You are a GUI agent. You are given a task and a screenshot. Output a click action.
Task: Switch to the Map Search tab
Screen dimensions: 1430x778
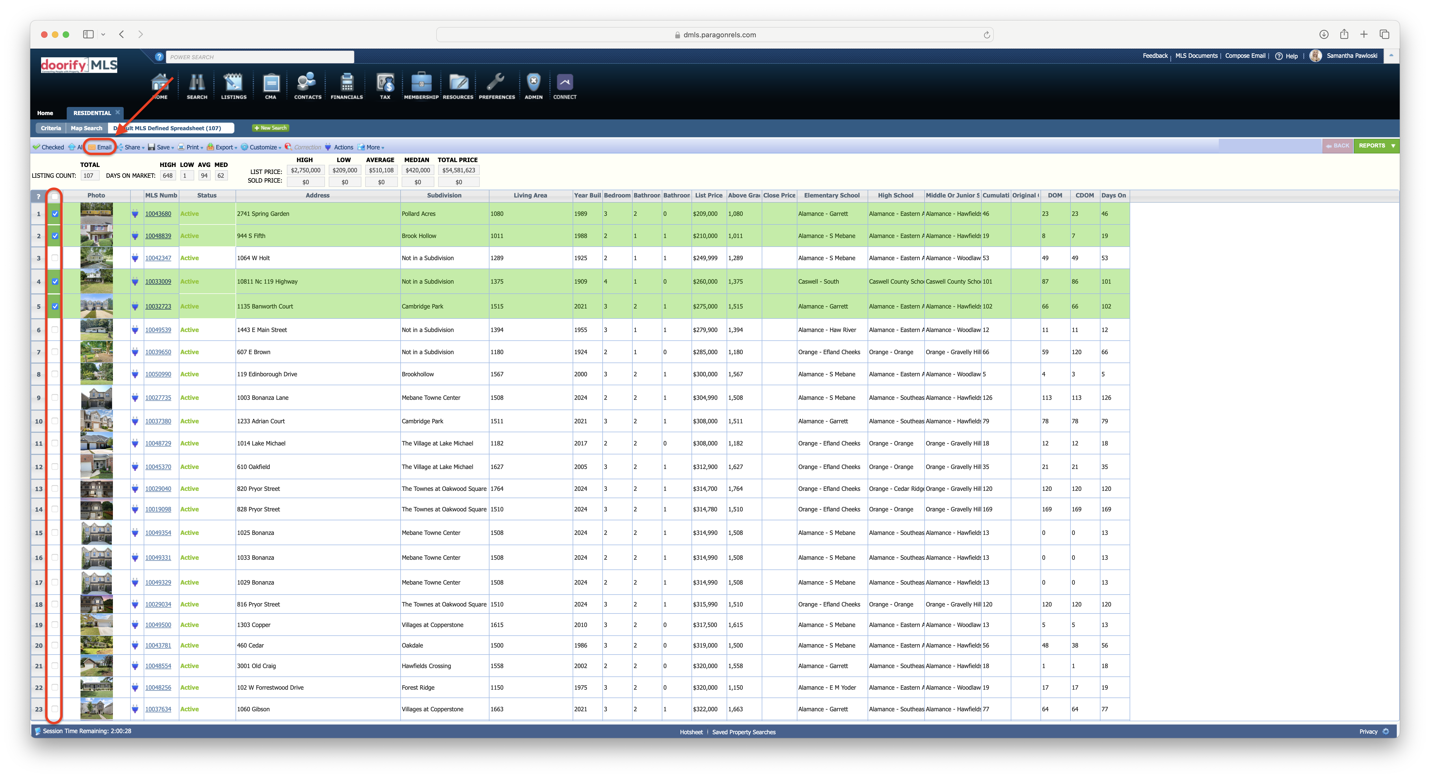click(x=87, y=128)
